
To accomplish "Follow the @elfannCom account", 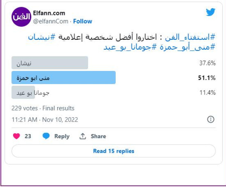I will pyautogui.click(x=82, y=21).
